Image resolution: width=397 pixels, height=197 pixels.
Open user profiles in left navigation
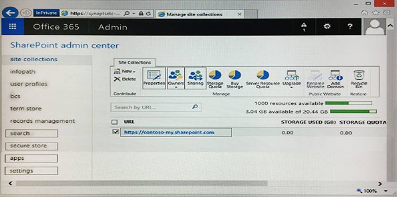point(28,84)
